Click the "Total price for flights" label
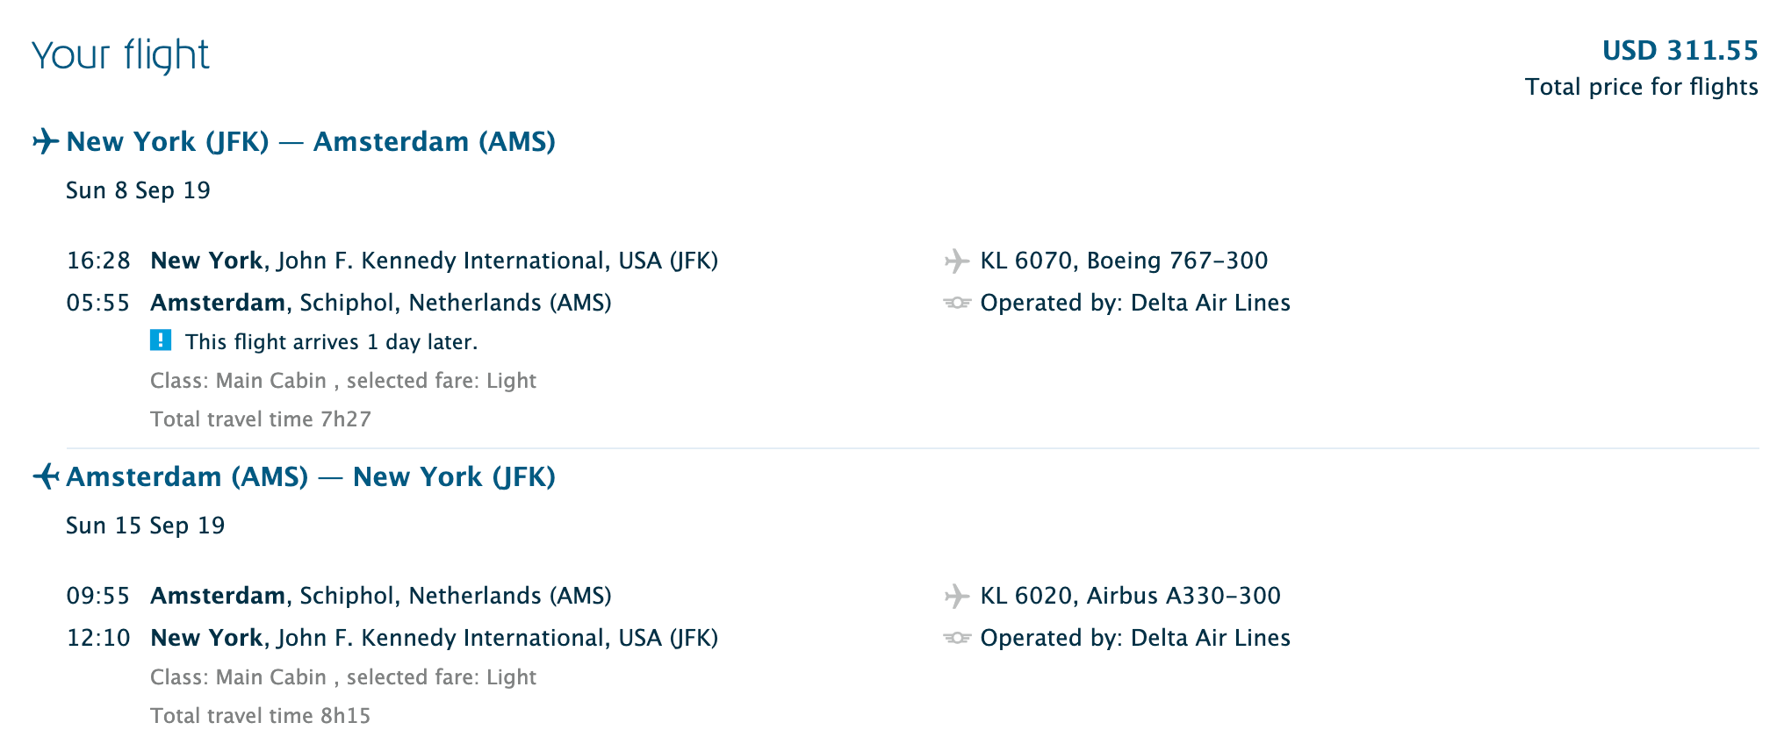Image resolution: width=1777 pixels, height=737 pixels. (x=1641, y=87)
